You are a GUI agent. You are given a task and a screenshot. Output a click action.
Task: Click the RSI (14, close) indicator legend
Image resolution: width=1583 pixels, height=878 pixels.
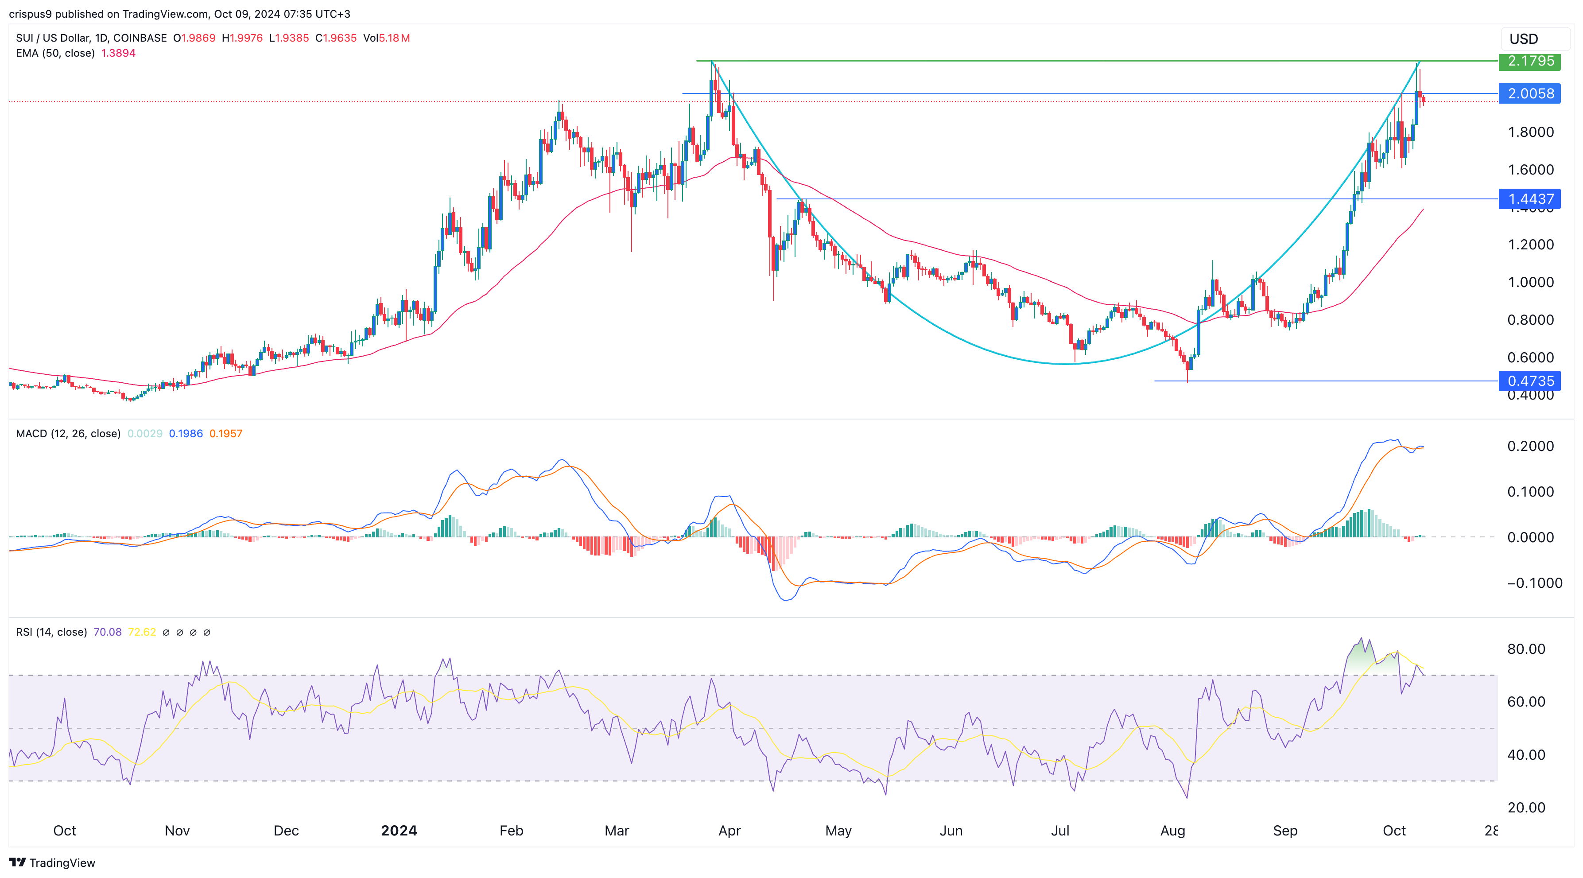pos(52,632)
